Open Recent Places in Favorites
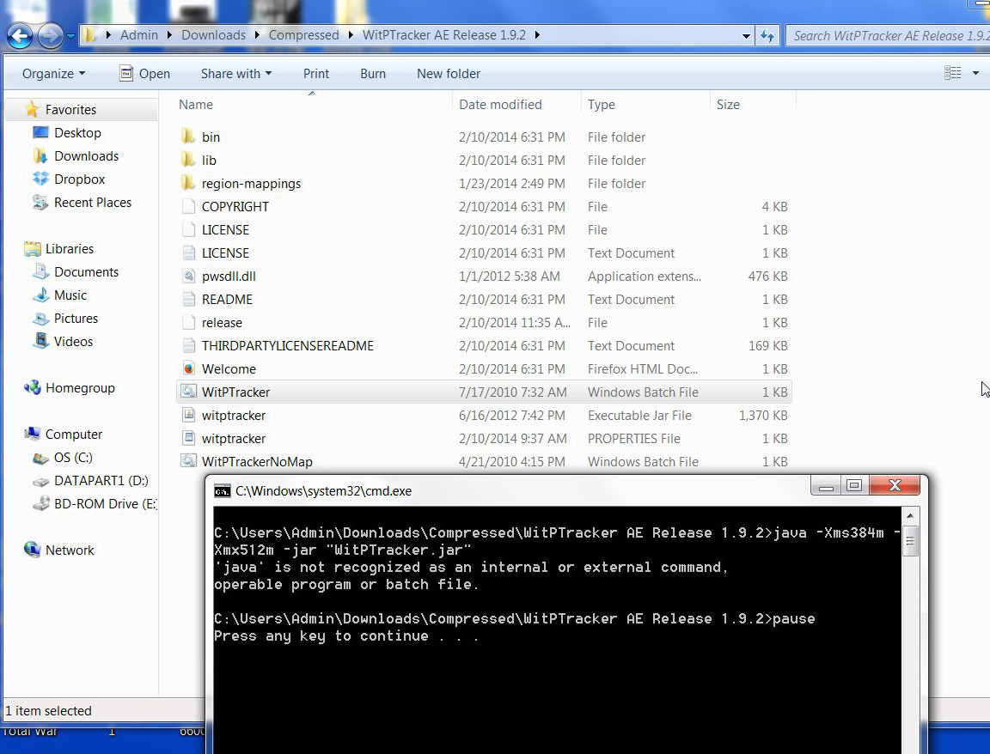 (x=92, y=203)
